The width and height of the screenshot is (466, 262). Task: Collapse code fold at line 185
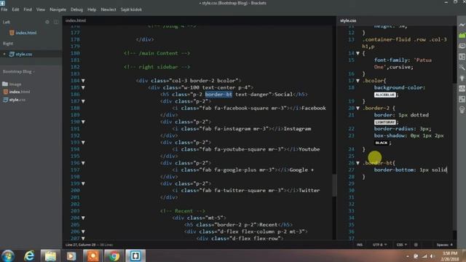coord(83,87)
